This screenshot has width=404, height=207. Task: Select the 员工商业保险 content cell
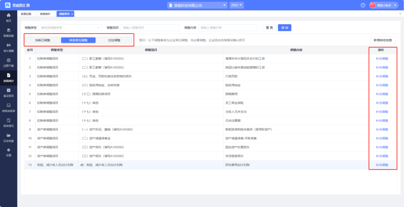[296, 103]
